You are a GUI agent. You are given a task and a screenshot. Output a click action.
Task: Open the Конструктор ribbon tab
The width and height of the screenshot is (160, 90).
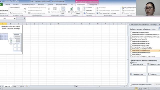93,4
